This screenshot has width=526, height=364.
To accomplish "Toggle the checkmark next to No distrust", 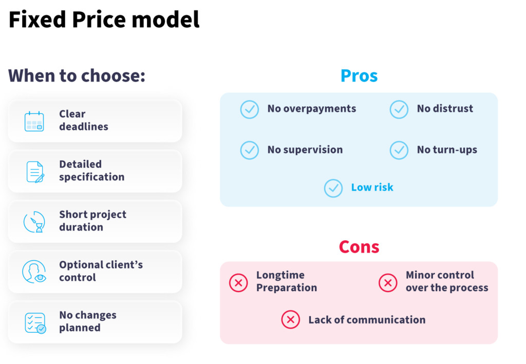I will pos(399,109).
